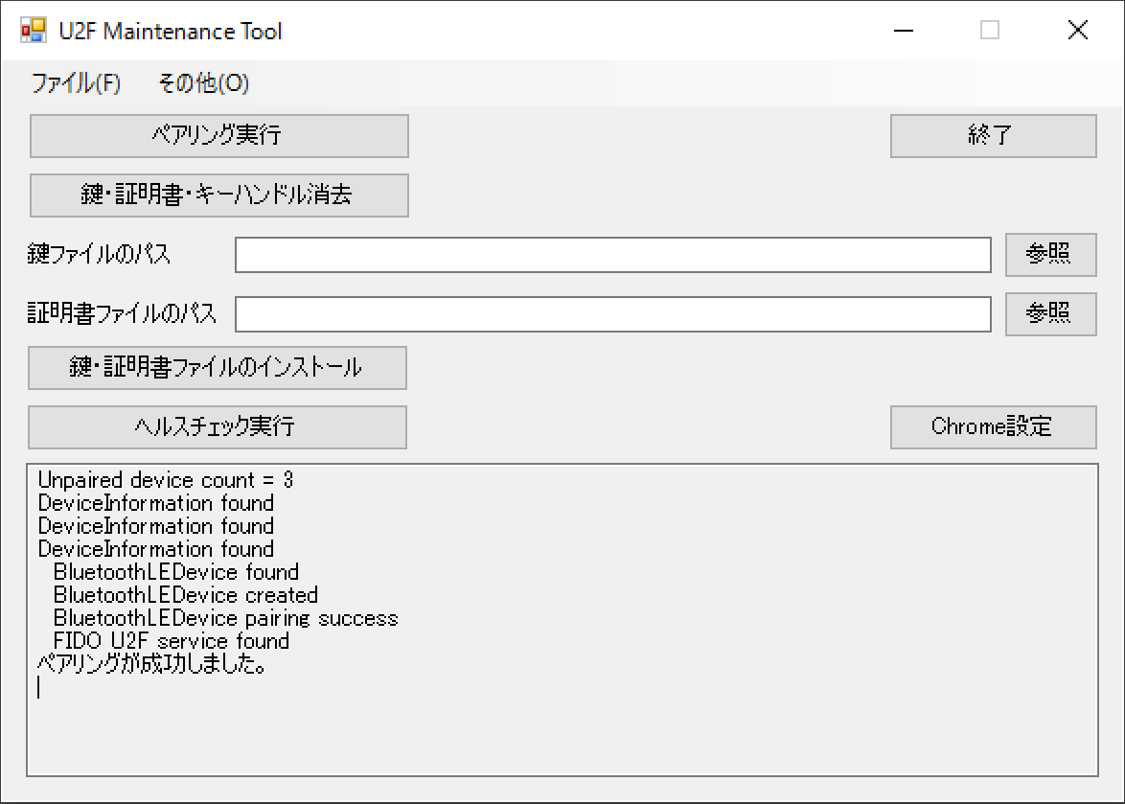The height and width of the screenshot is (804, 1125).
Task: Click the 証明書ファイルのパス label
Action: 122,313
